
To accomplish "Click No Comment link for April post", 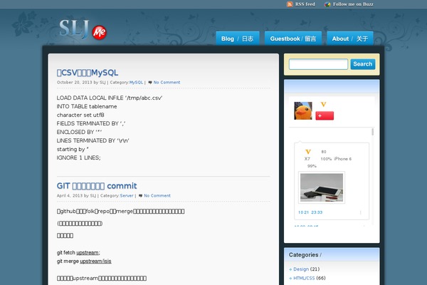I will click(x=157, y=195).
